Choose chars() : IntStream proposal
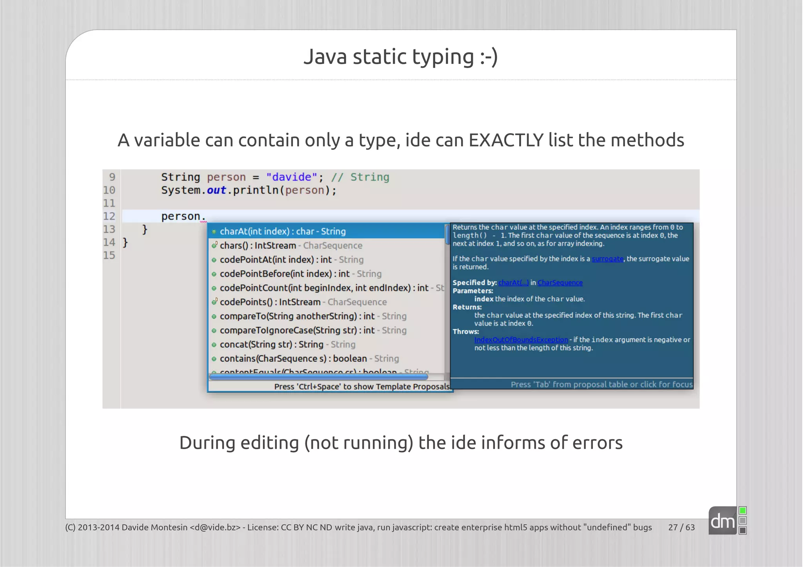This screenshot has height=567, width=803. [x=326, y=246]
